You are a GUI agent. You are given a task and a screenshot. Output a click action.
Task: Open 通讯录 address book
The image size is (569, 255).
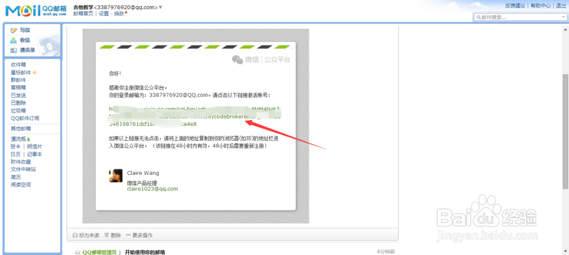pos(27,50)
